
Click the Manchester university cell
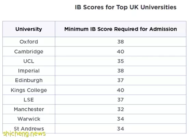29,109
